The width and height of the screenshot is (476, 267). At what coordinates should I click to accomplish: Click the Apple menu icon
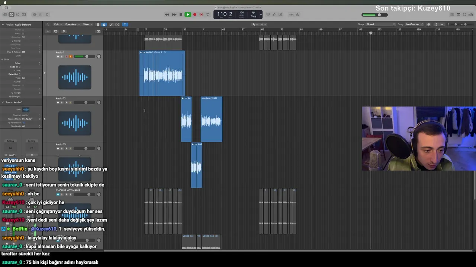click(x=5, y=2)
